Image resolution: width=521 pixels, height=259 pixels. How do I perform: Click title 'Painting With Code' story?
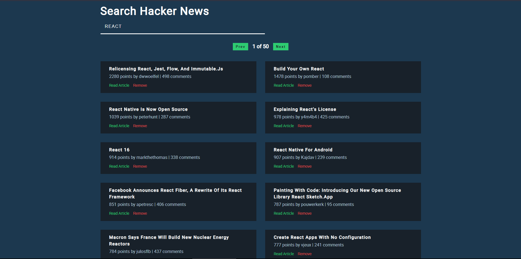coord(337,194)
